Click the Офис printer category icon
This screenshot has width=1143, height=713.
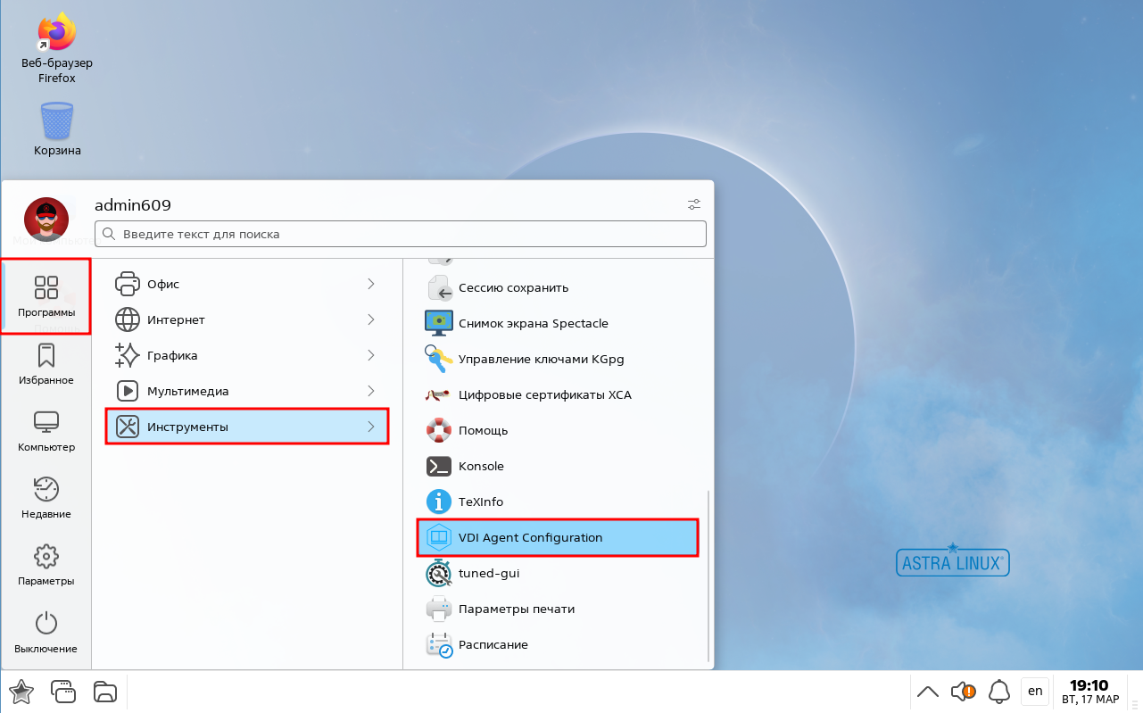tap(128, 284)
